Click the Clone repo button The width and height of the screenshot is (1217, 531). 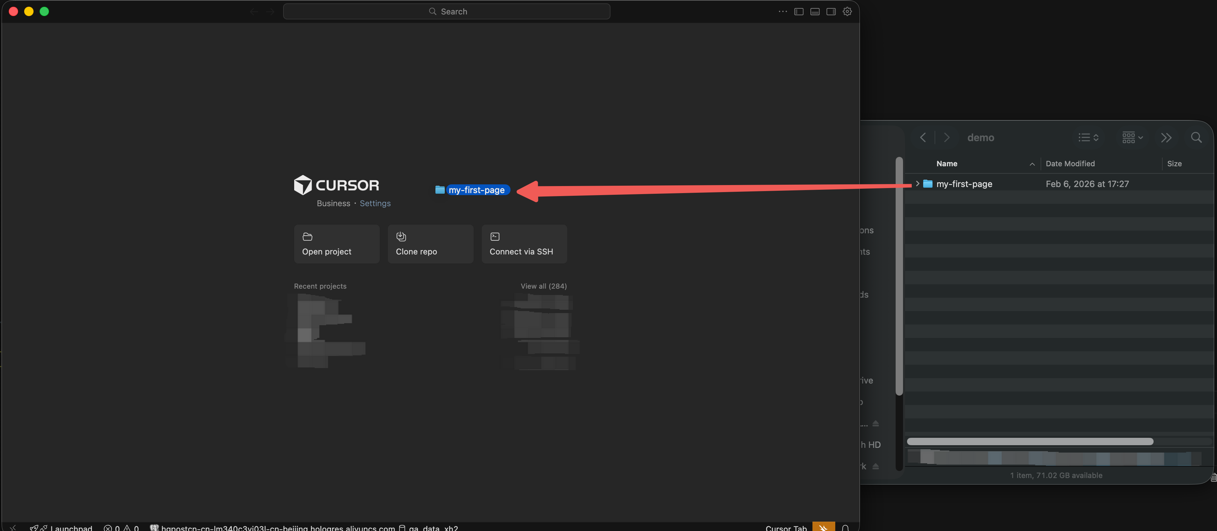[430, 244]
